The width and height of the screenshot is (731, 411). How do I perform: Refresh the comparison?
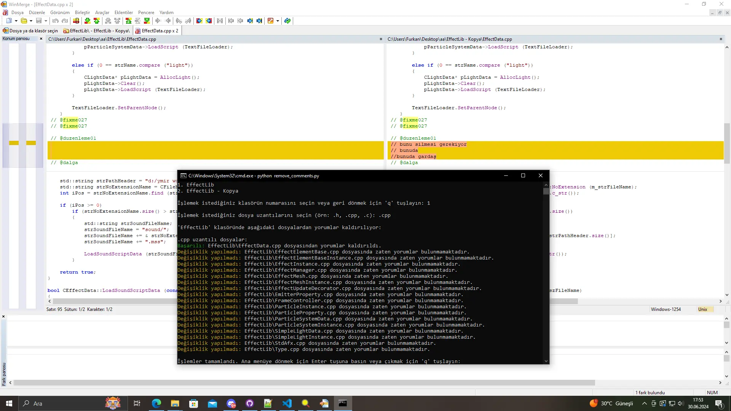pyautogui.click(x=287, y=21)
